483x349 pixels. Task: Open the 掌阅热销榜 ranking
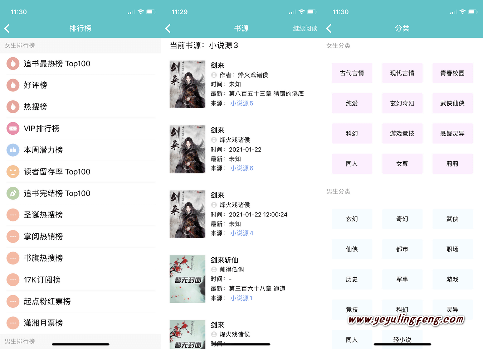[x=80, y=236]
